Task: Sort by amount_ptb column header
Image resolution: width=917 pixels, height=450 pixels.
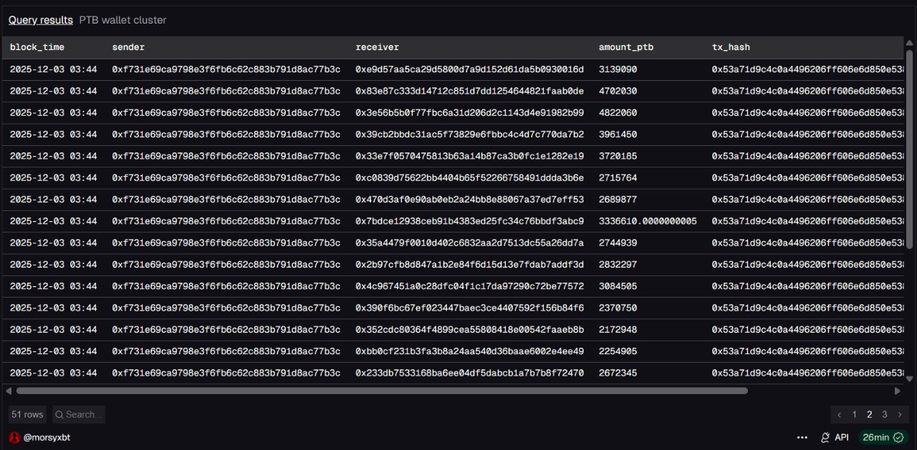Action: (626, 47)
